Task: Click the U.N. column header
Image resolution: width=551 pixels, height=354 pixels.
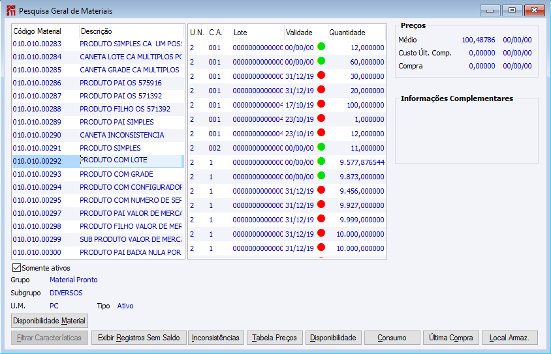Action: 198,33
